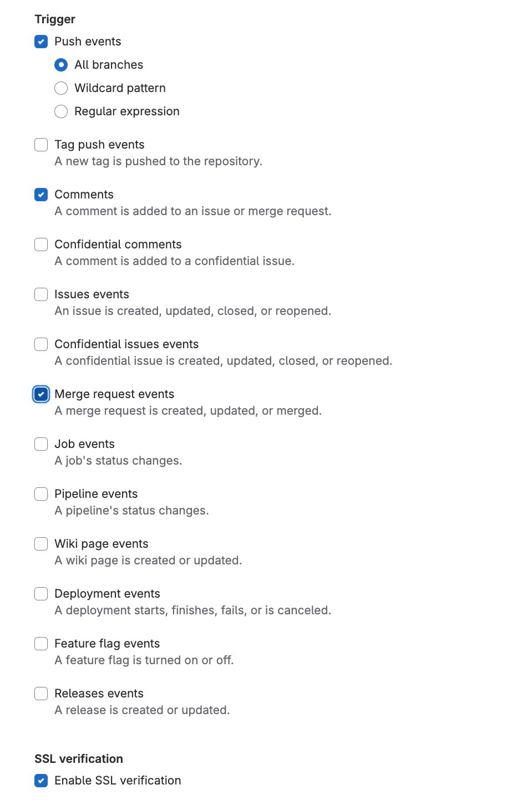Enable Confidential comments trigger
This screenshot has height=805, width=507.
(41, 244)
